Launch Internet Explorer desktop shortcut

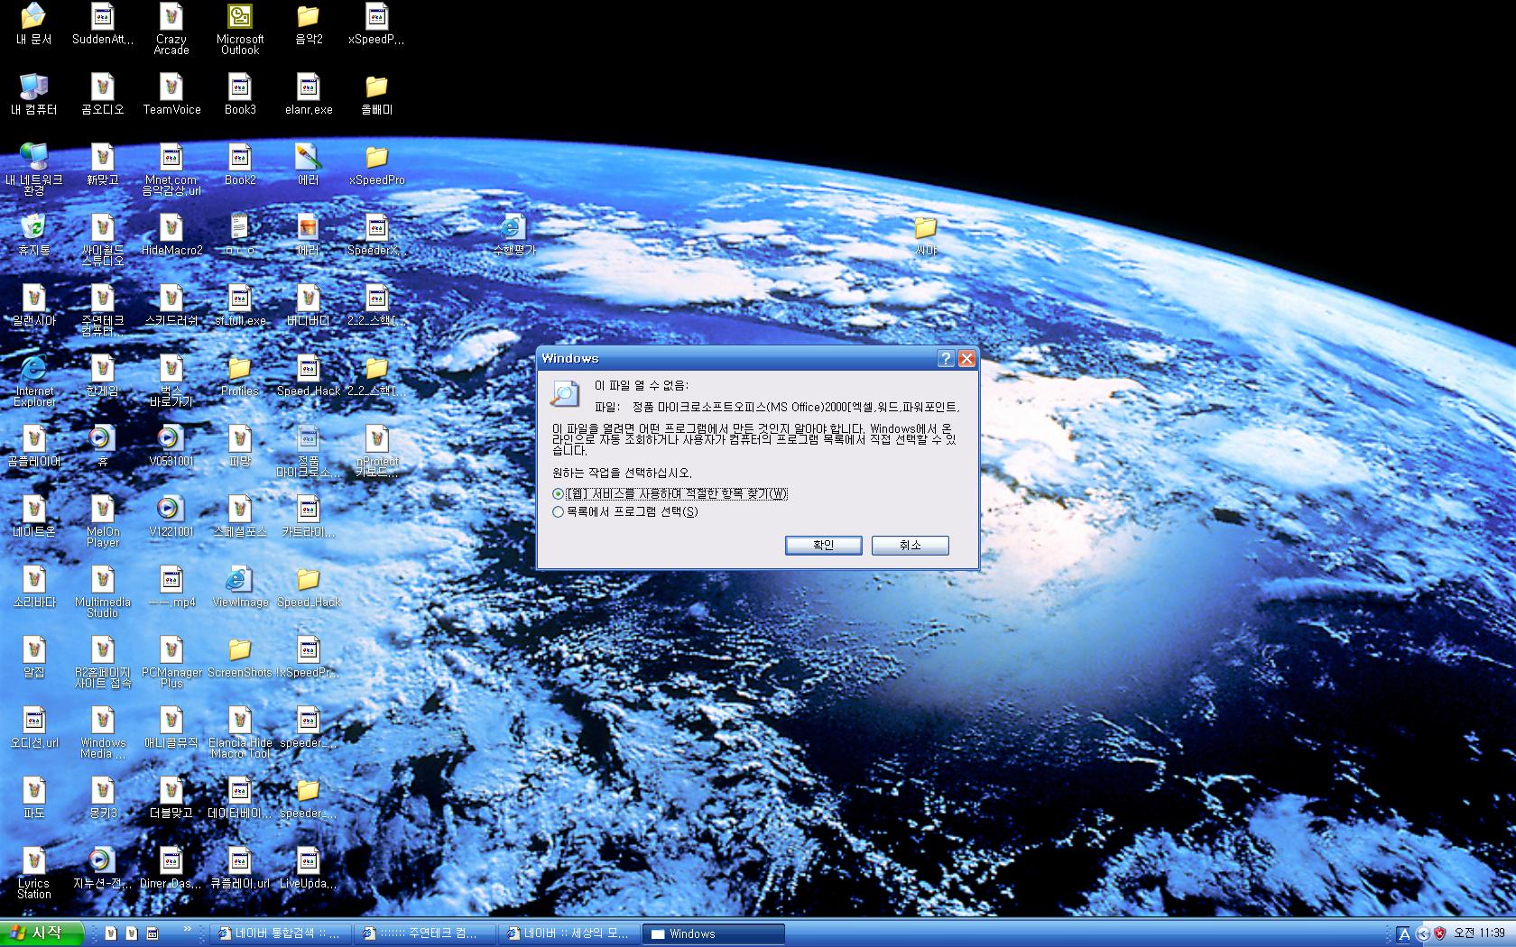click(33, 381)
